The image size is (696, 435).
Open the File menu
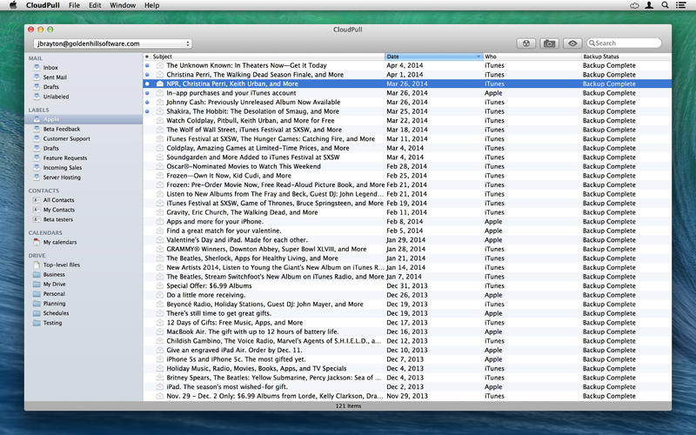pos(75,5)
